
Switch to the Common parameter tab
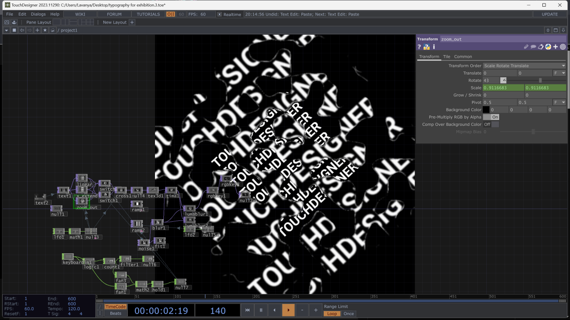pyautogui.click(x=463, y=56)
